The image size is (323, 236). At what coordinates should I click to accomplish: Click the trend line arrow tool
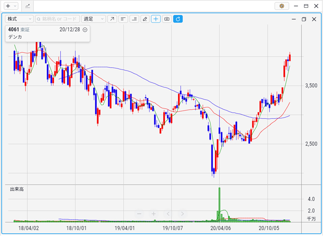click(112, 19)
